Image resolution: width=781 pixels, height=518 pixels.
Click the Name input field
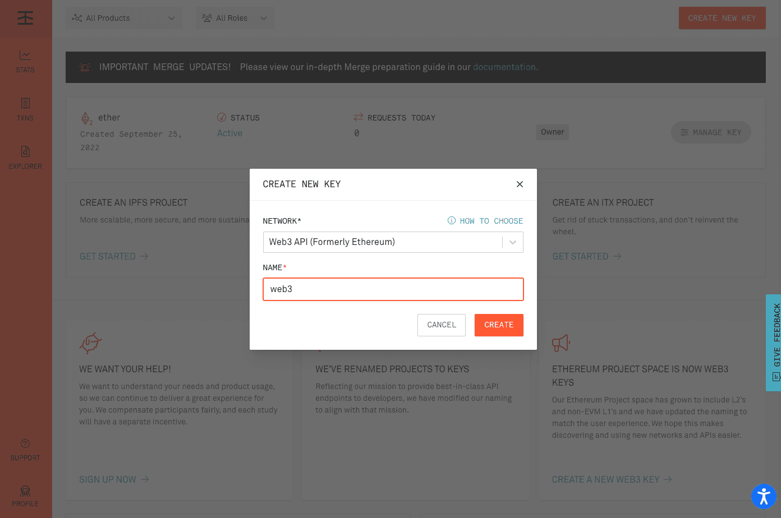[x=393, y=289]
